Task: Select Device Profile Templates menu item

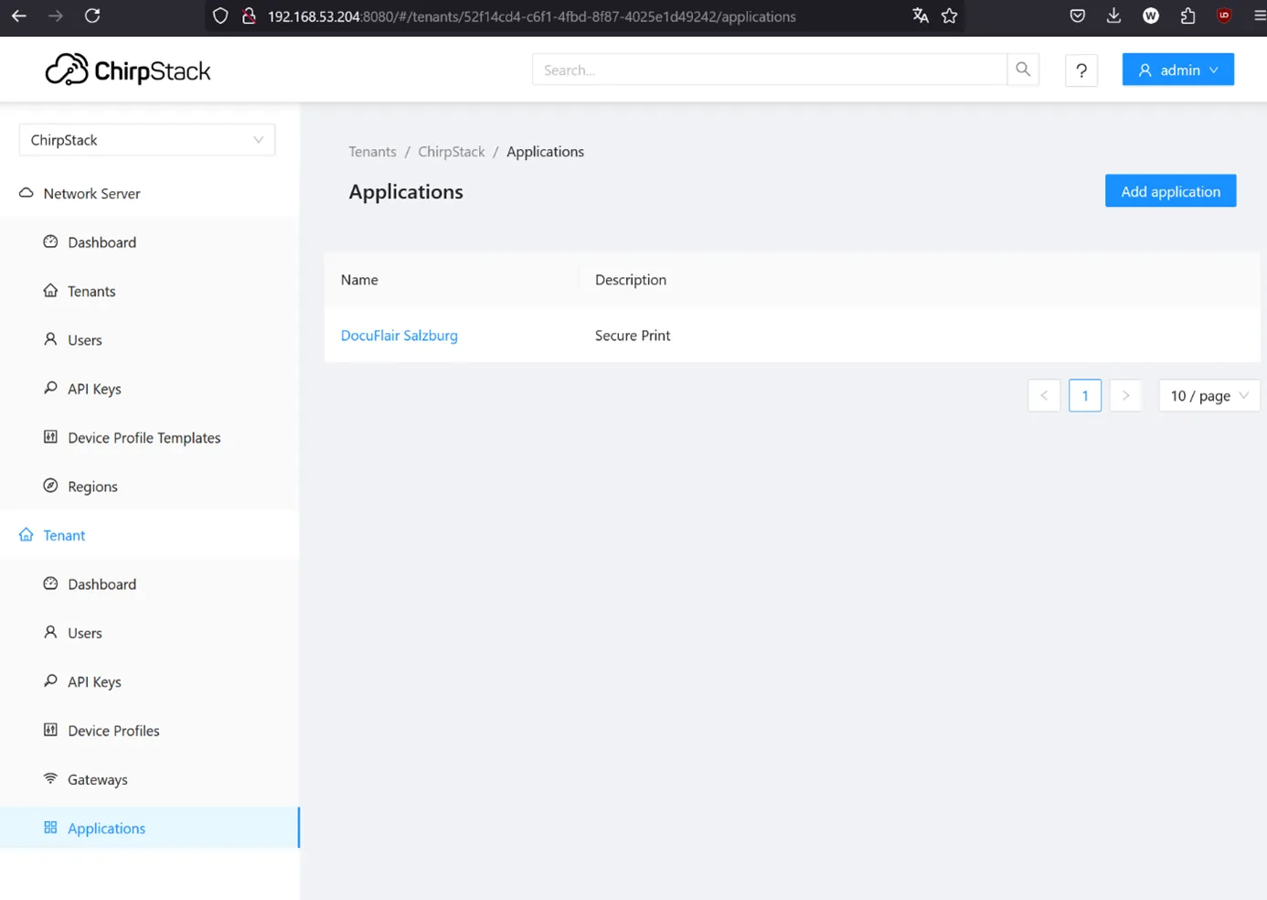Action: 144,438
